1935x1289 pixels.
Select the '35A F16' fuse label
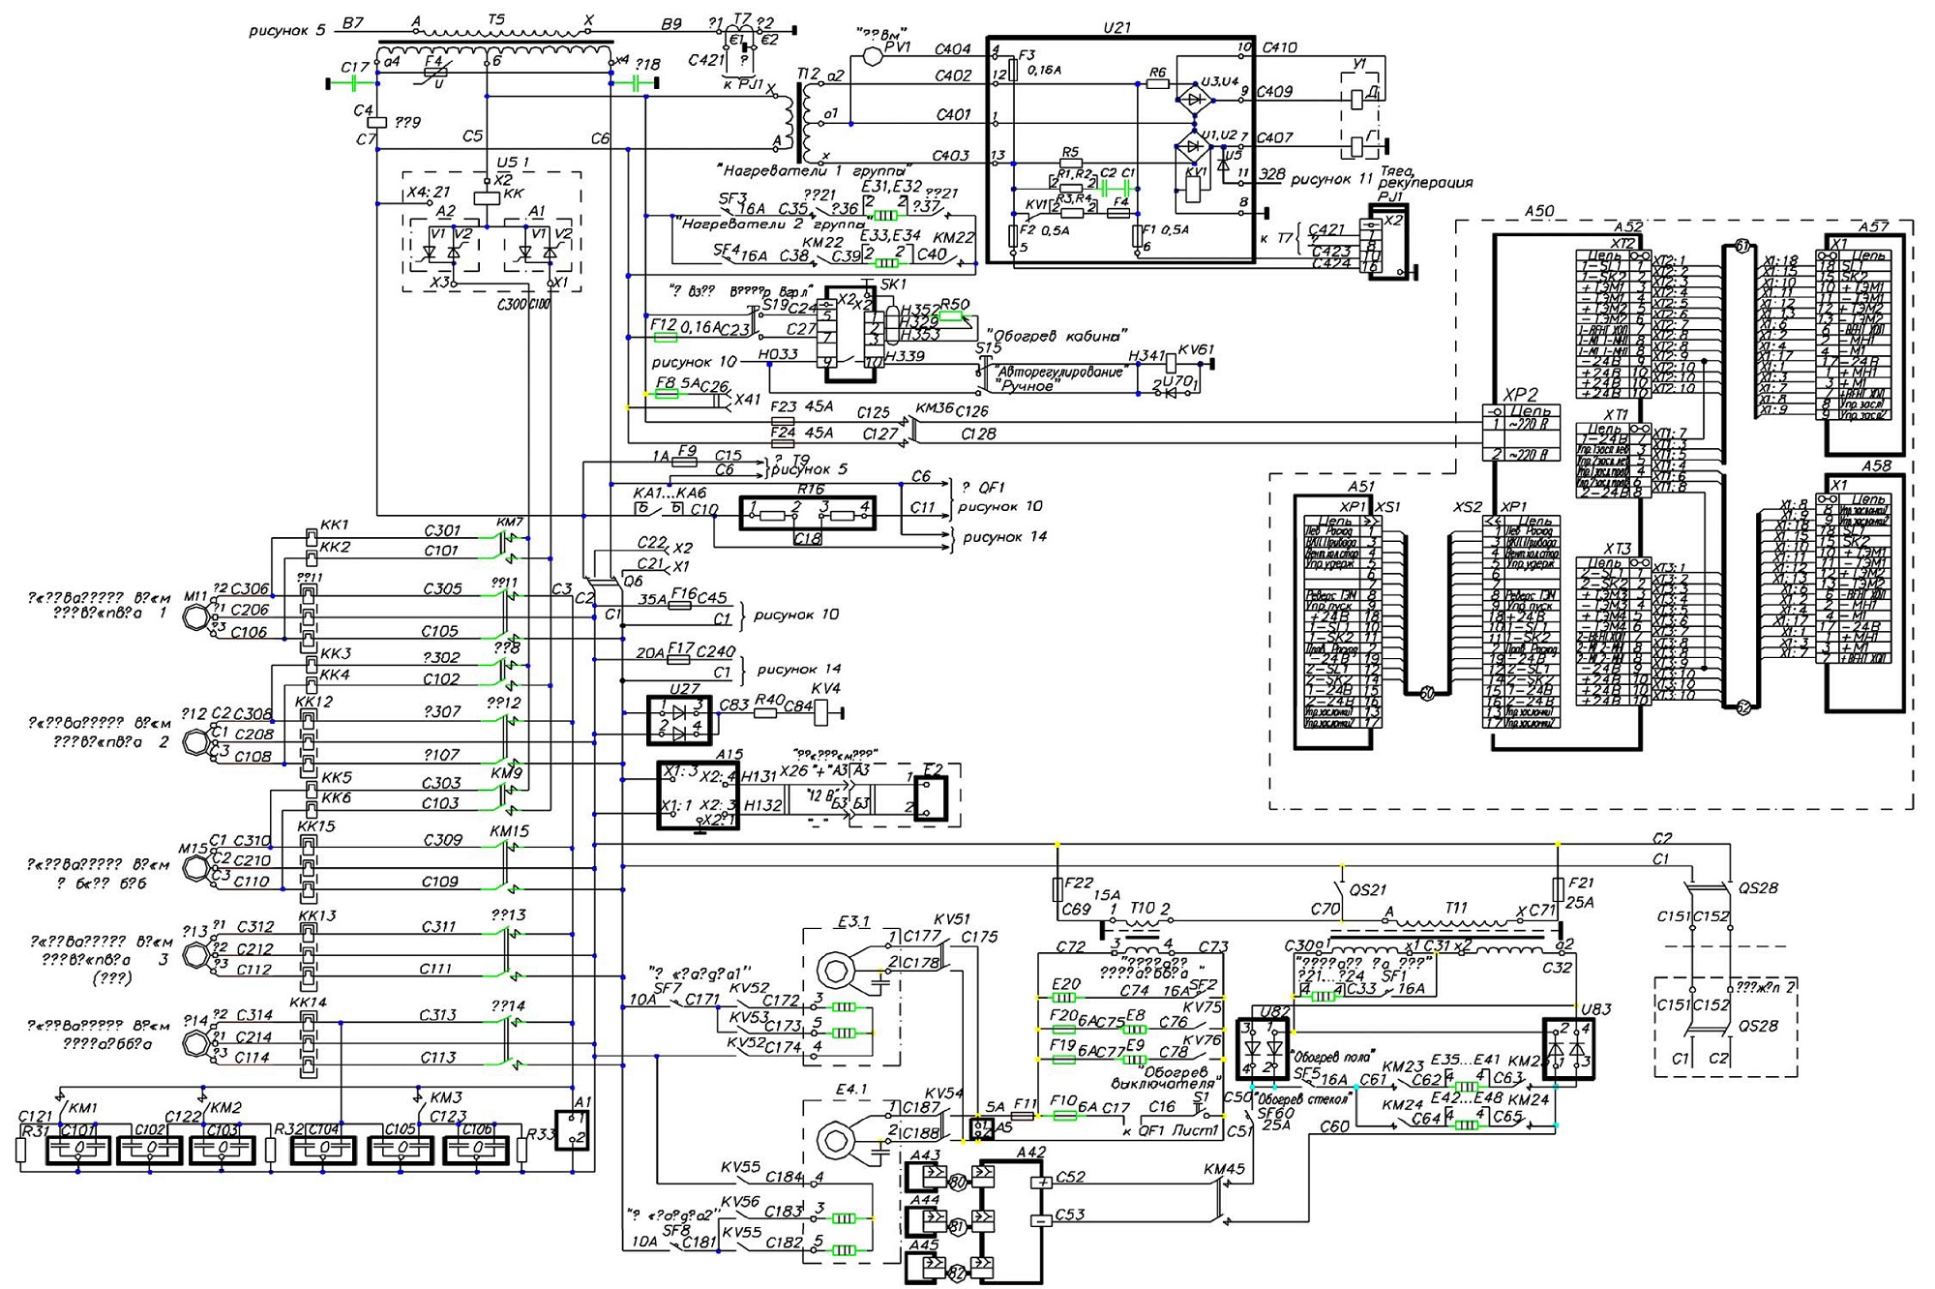(667, 596)
